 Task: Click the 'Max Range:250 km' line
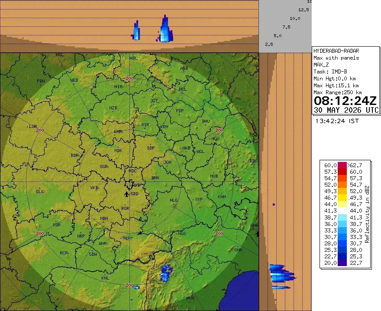[x=338, y=92]
